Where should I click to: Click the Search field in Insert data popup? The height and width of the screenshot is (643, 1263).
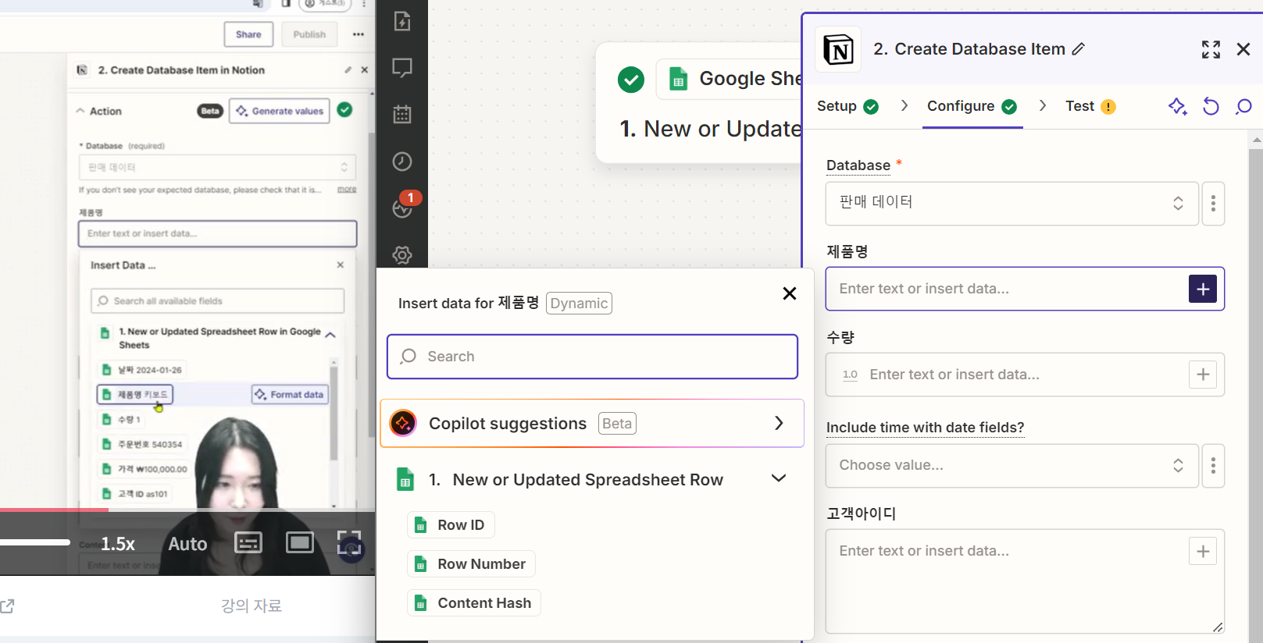tap(592, 357)
